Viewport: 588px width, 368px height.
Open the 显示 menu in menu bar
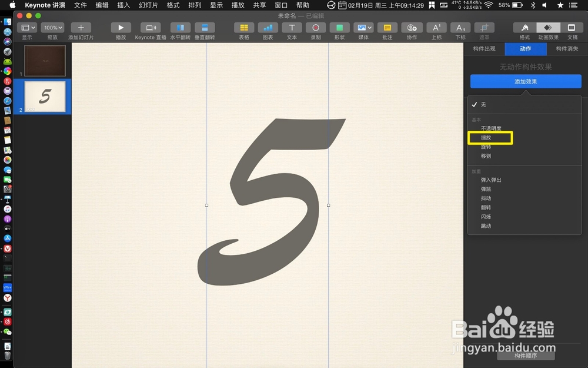click(216, 5)
